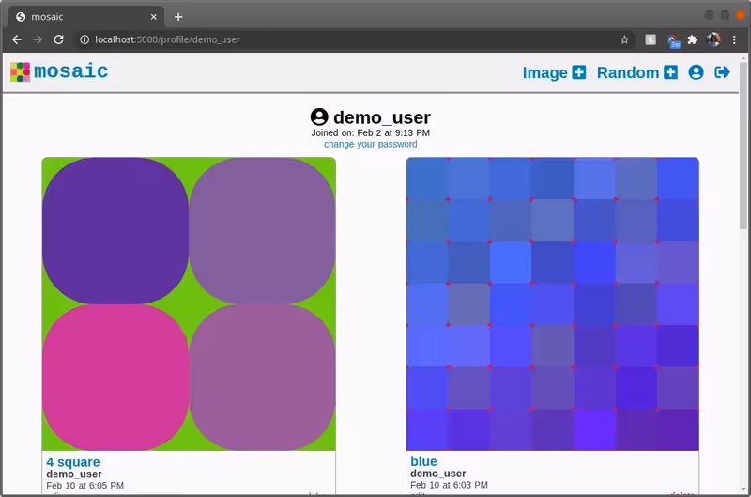The width and height of the screenshot is (751, 497).
Task: Open the blue mosaic title link
Action: click(423, 461)
